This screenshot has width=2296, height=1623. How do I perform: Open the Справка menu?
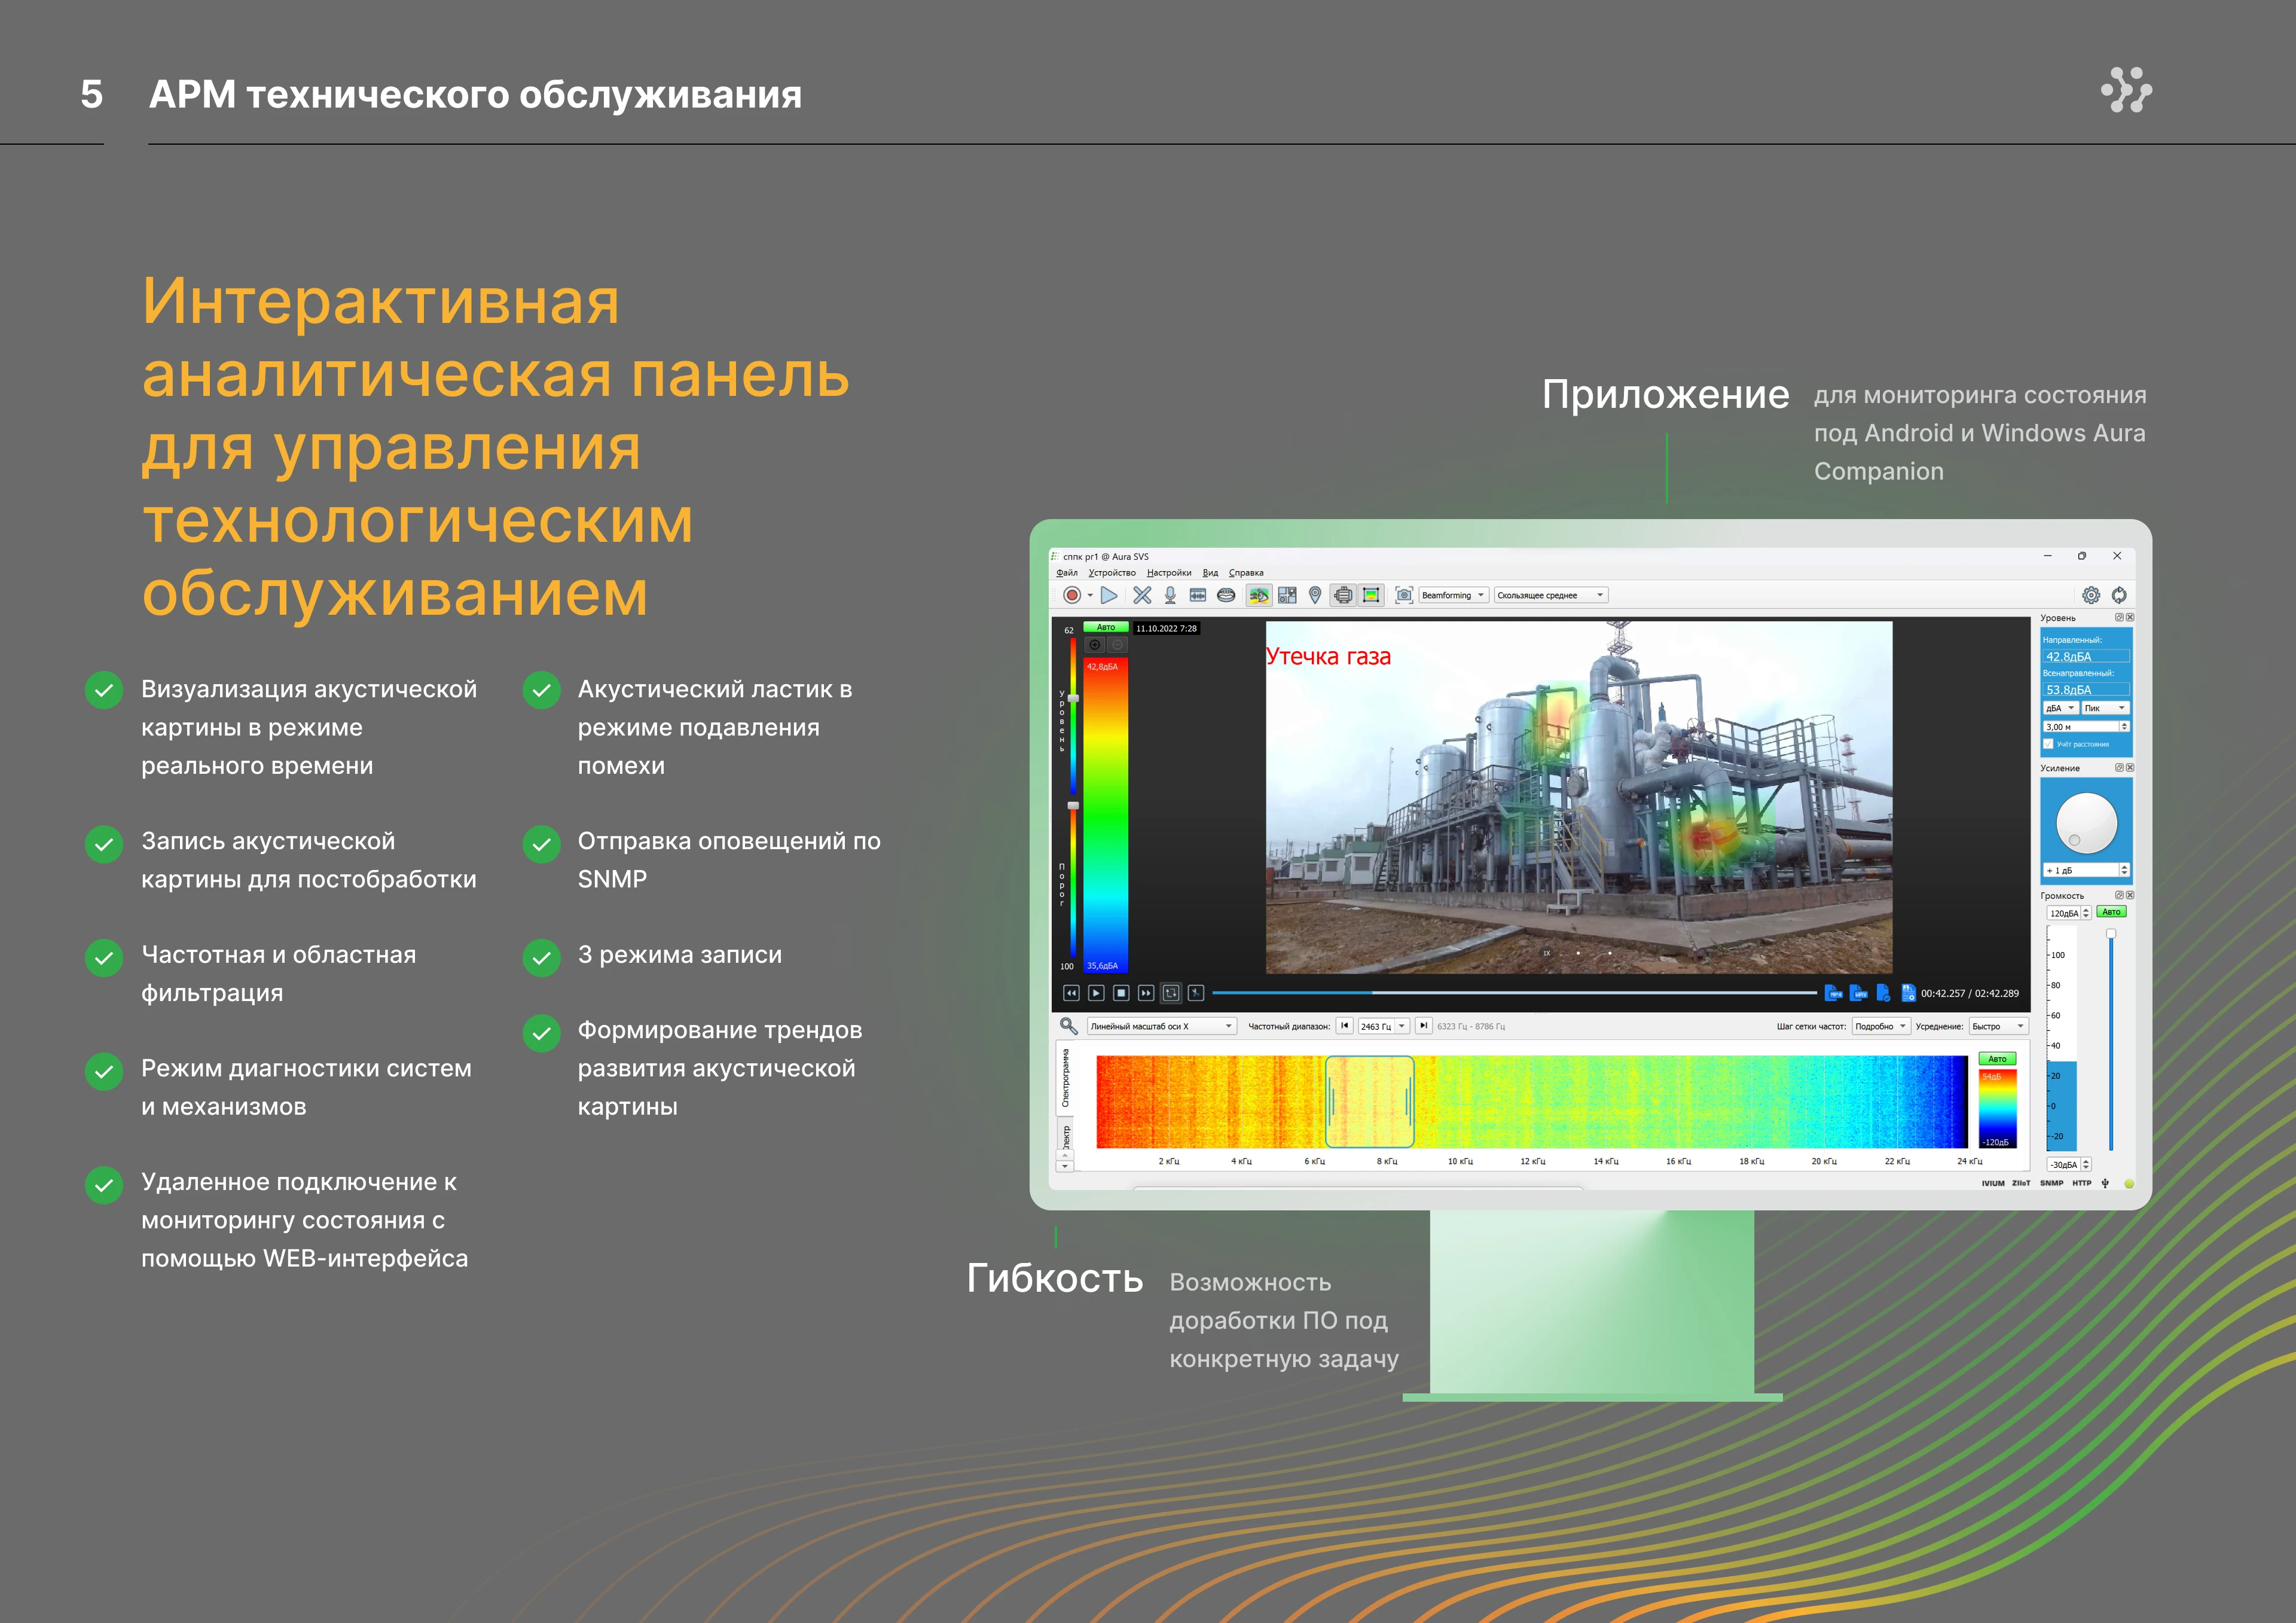tap(1246, 573)
